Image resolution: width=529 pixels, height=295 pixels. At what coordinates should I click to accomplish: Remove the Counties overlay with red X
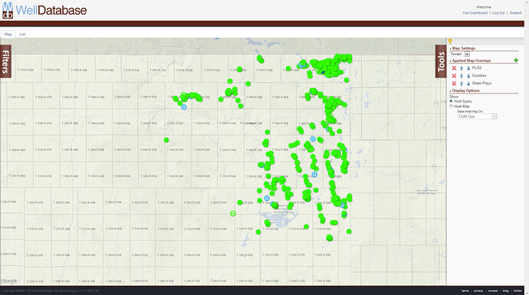click(x=454, y=76)
